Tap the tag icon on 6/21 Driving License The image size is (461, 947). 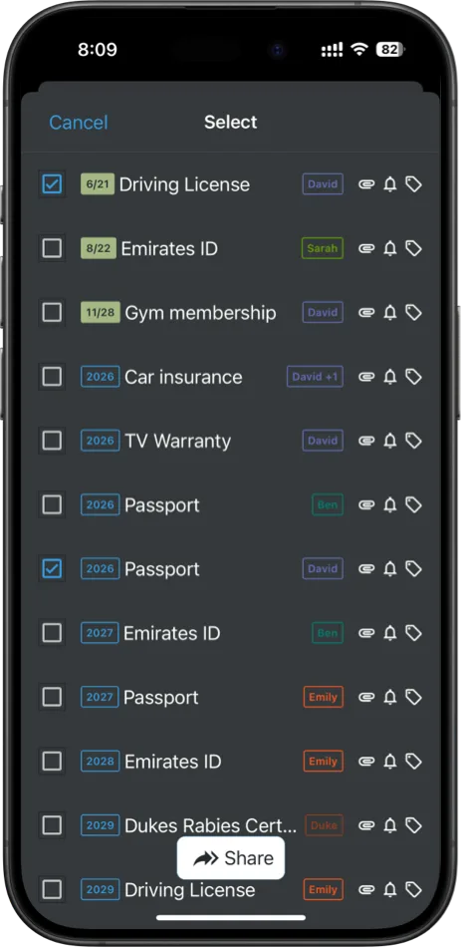click(x=413, y=184)
